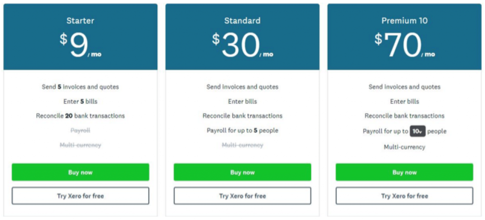Click the Standard plan title
485x220 pixels.
(242, 21)
